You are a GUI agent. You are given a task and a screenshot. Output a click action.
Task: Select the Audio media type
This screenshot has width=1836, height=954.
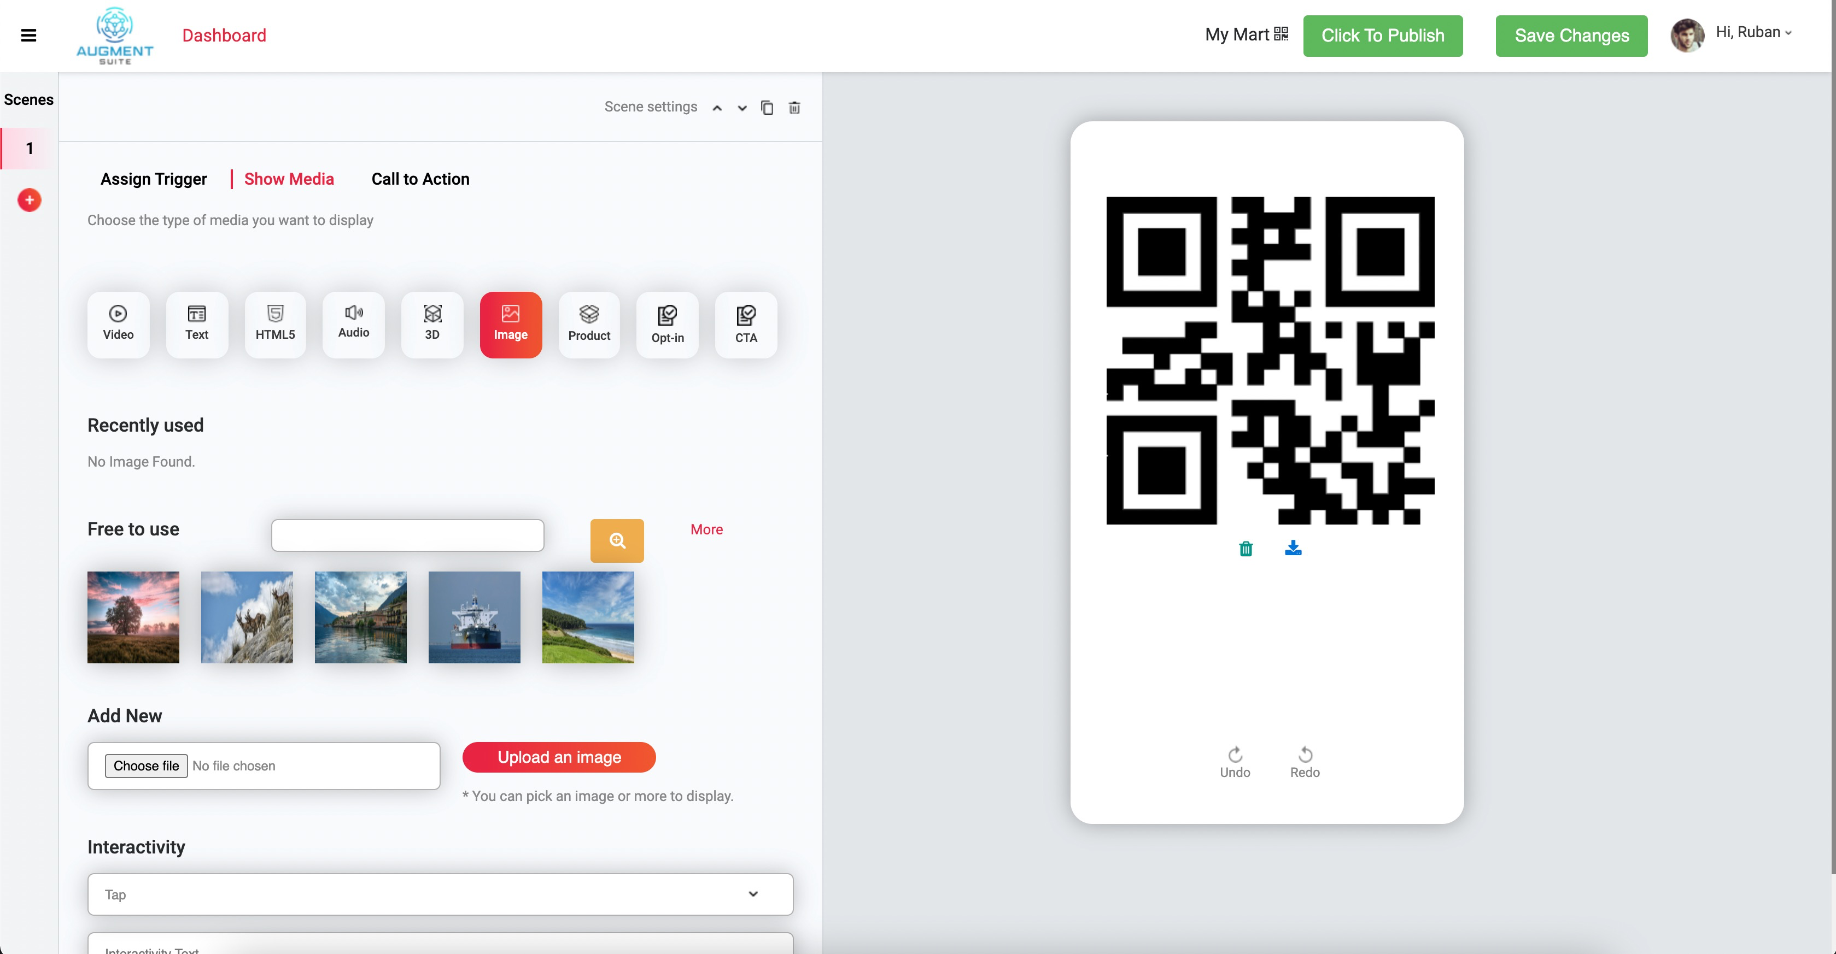[354, 324]
